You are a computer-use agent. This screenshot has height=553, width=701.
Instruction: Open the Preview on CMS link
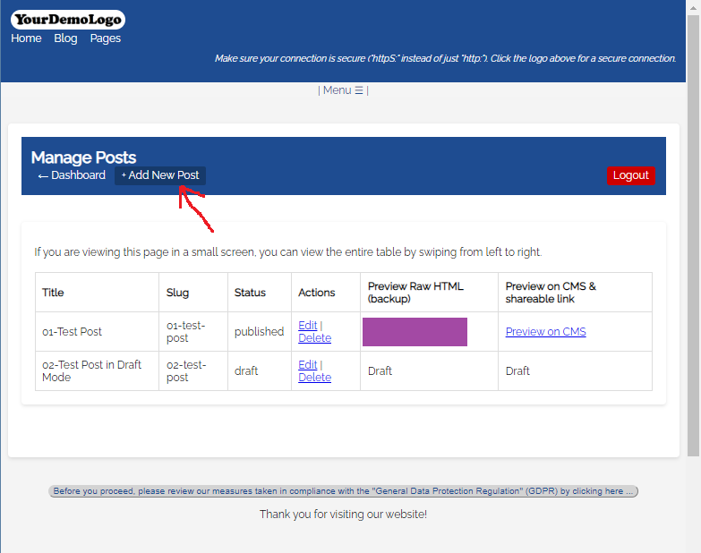(545, 332)
